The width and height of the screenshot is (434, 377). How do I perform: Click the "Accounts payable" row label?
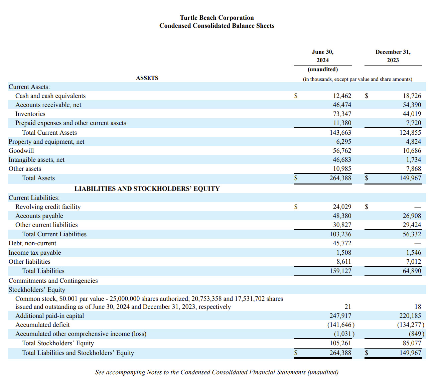click(39, 216)
